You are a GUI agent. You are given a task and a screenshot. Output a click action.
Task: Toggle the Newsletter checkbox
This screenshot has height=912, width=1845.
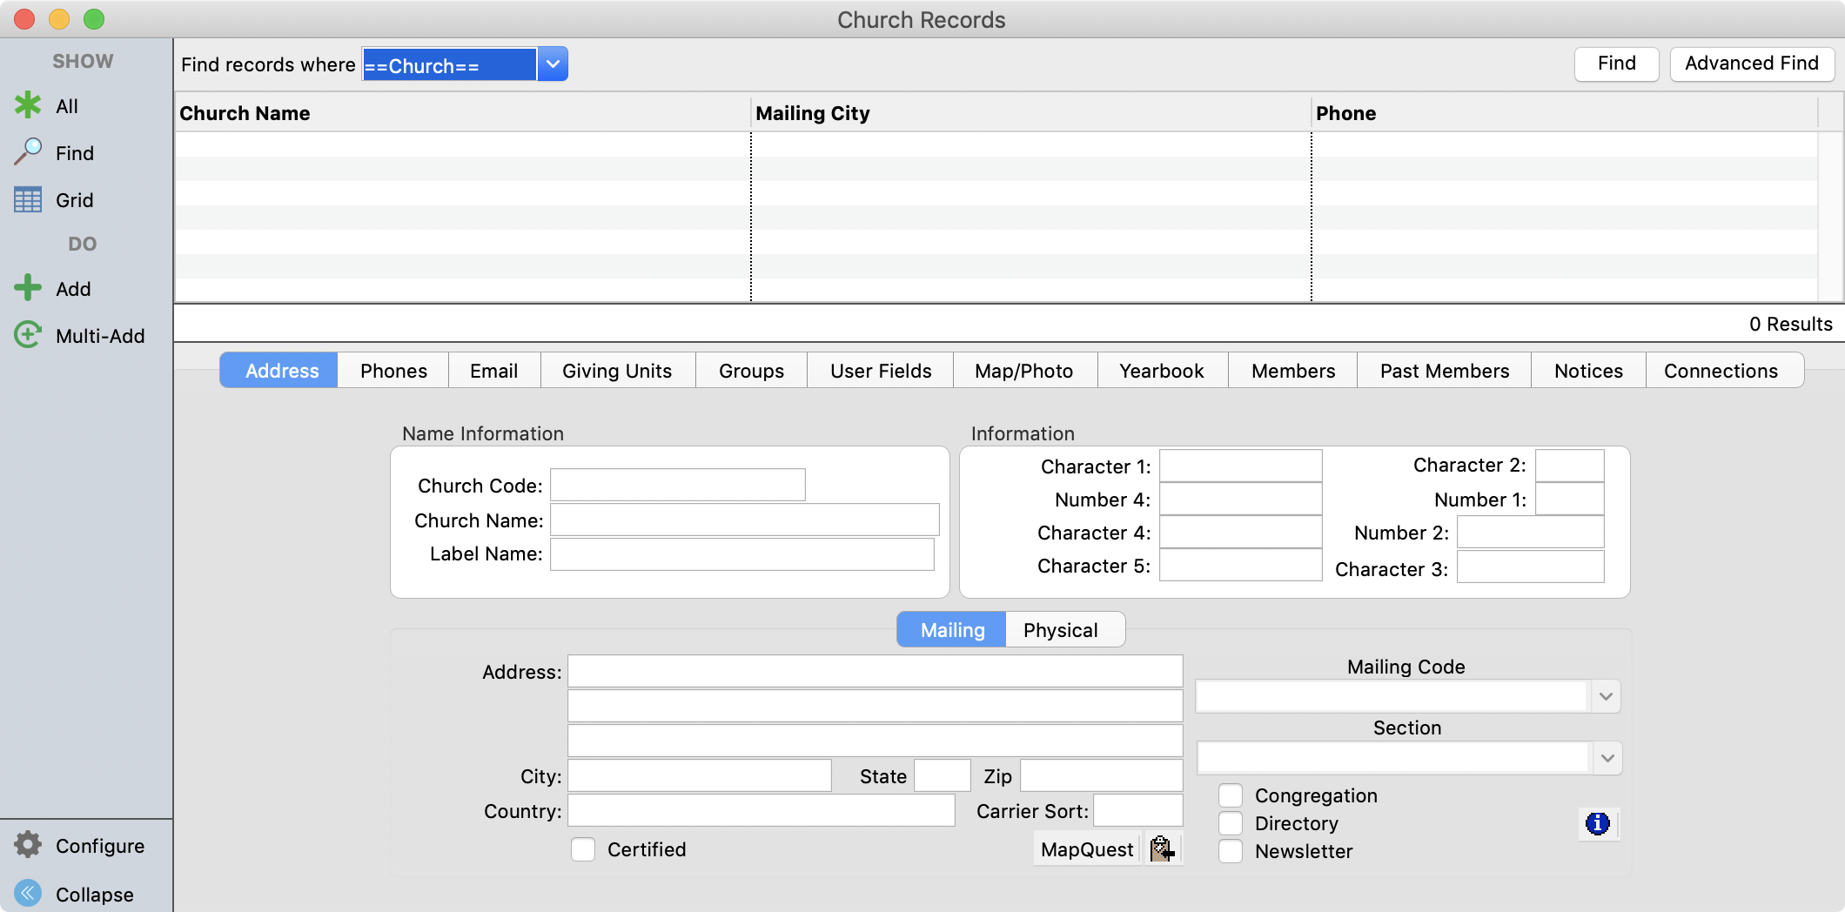pos(1231,851)
